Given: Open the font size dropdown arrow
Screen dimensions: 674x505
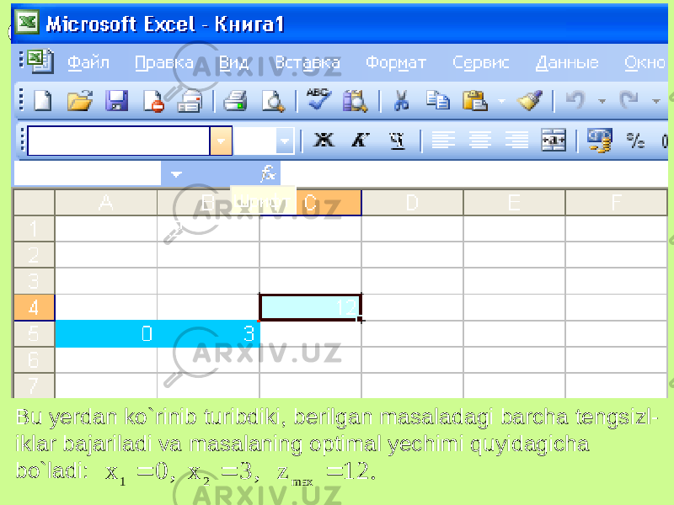Looking at the screenshot, I should click(x=285, y=141).
